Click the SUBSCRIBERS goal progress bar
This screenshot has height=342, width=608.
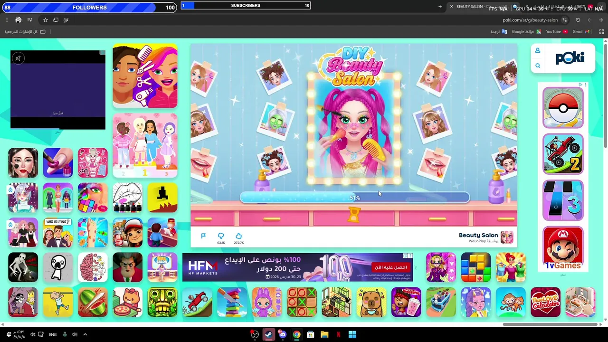click(x=246, y=6)
